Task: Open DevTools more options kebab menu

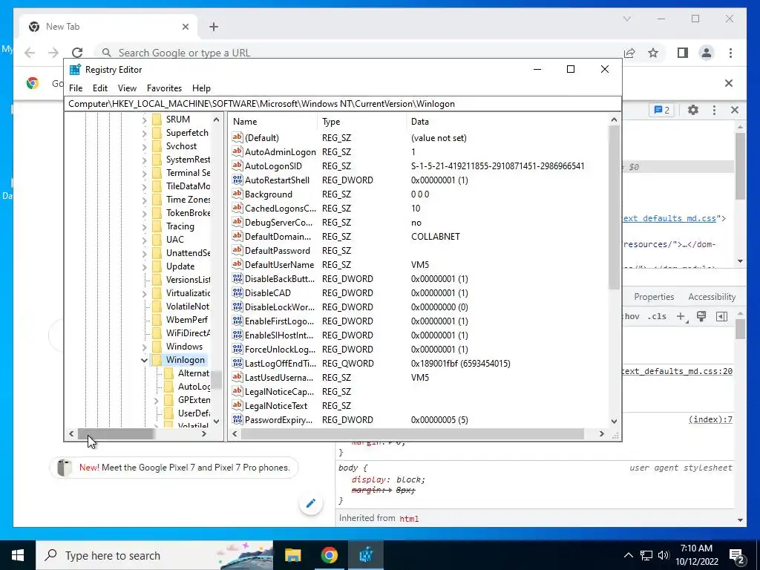Action: click(x=714, y=110)
